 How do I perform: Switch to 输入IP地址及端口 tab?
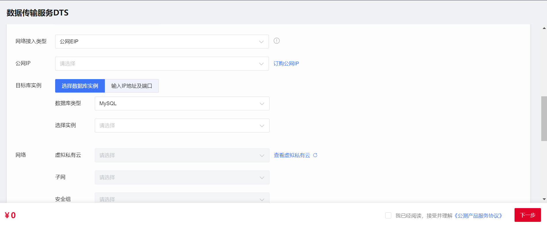pos(132,86)
